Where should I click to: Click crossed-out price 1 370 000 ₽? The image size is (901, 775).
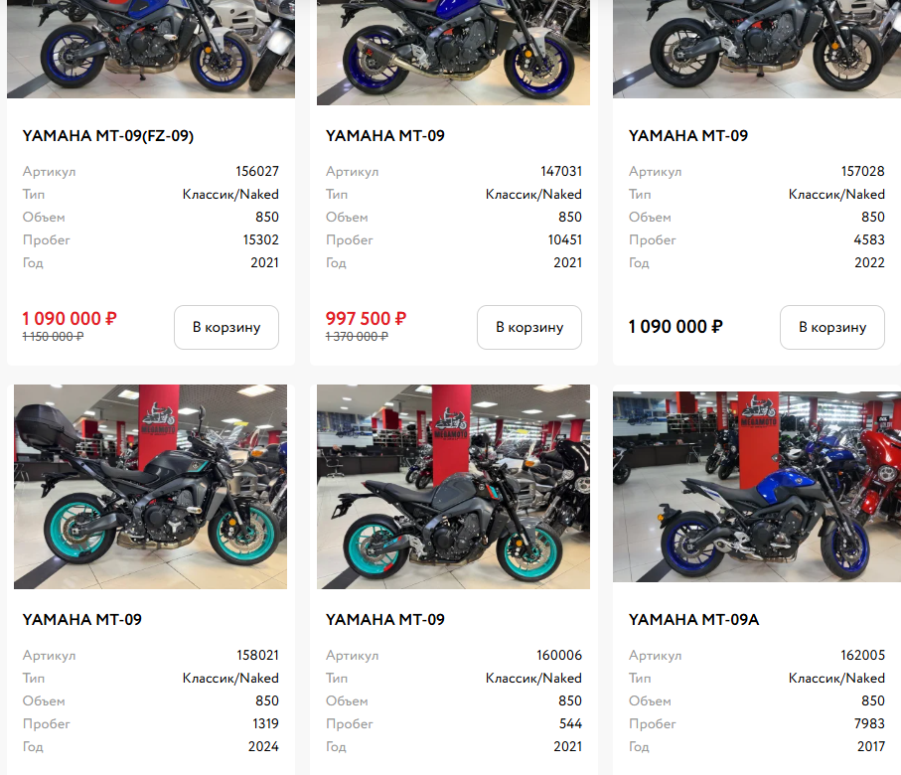(x=357, y=337)
